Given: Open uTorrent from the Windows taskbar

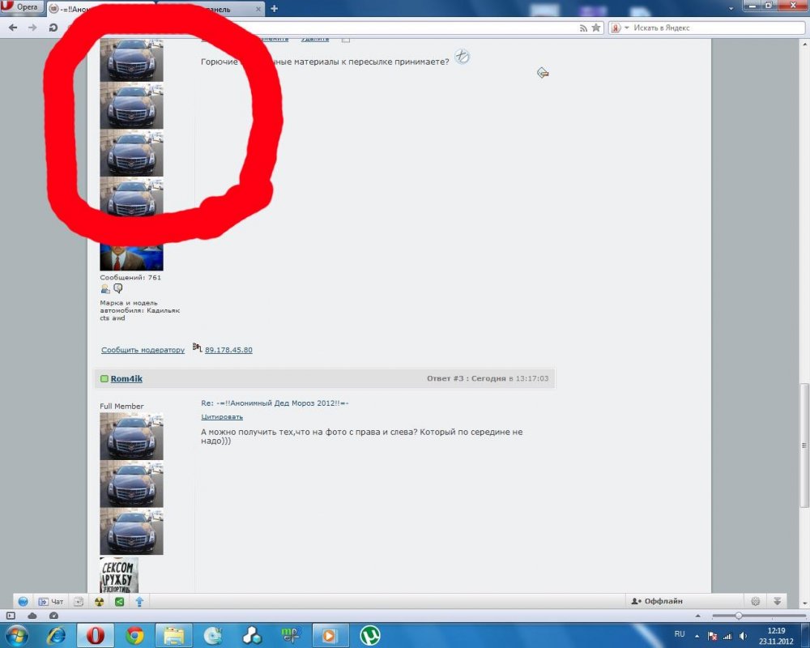Looking at the screenshot, I should tap(370, 635).
